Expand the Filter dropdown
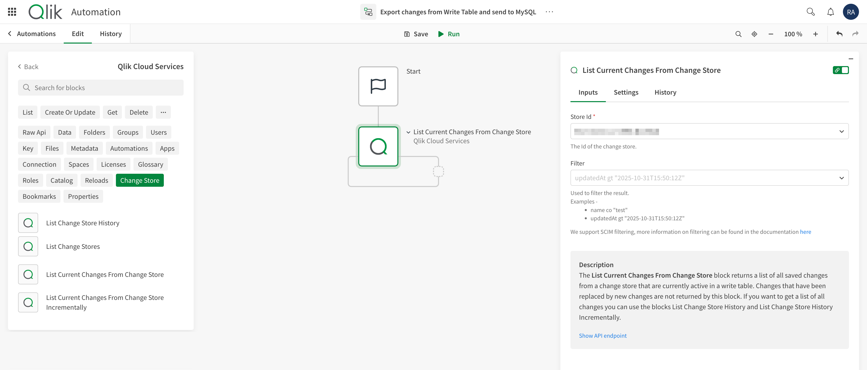Screen dimensions: 867x370 [x=842, y=178]
